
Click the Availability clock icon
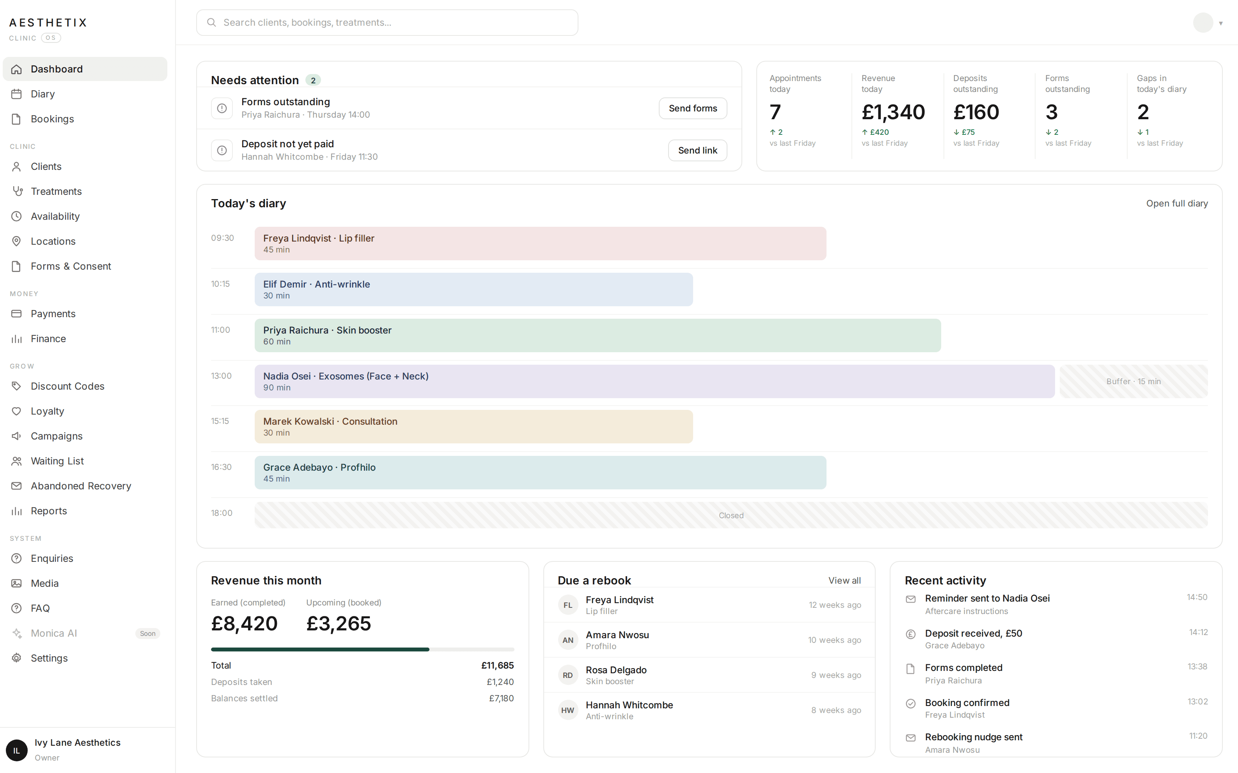tap(16, 216)
